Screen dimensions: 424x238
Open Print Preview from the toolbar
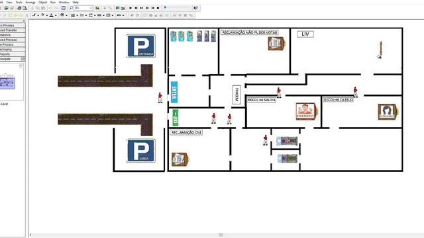point(25,8)
